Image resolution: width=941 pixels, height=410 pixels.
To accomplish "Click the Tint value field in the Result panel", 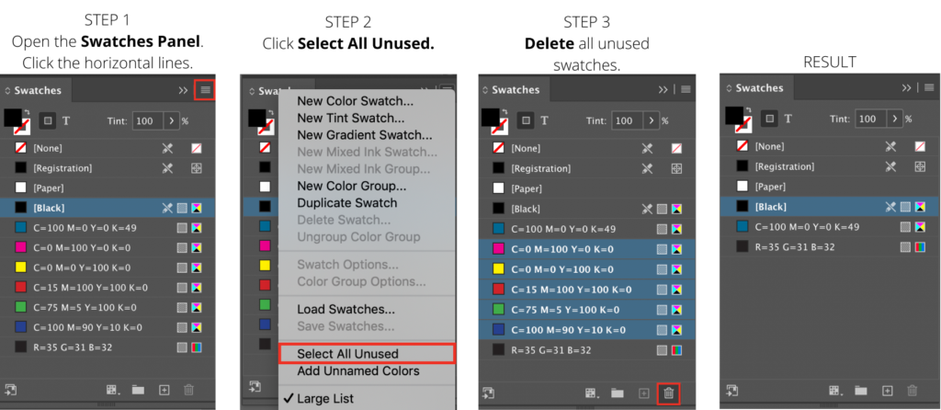I will point(867,119).
